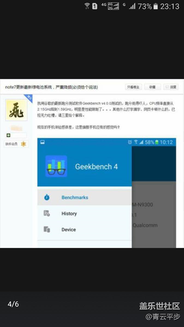This screenshot has width=184, height=327.
Task: Click the Device phone icon
Action: click(47, 229)
